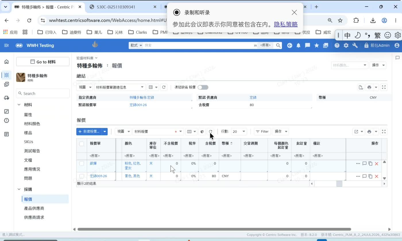This screenshot has height=241, width=402.
Task: Open the 材料顏色 sidebar item
Action: [x=32, y=124]
